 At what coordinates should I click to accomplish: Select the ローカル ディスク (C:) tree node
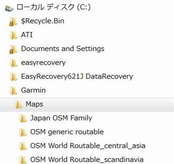click(x=53, y=7)
